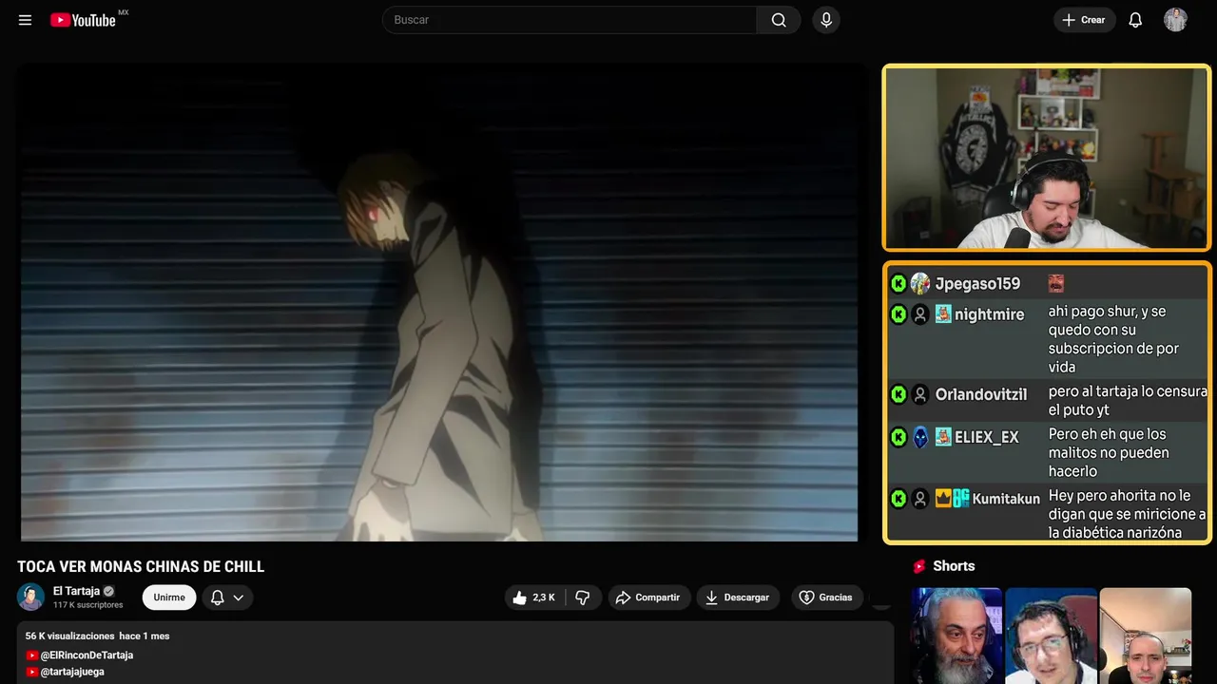
Task: Focus the Buscar search field
Action: (570, 20)
